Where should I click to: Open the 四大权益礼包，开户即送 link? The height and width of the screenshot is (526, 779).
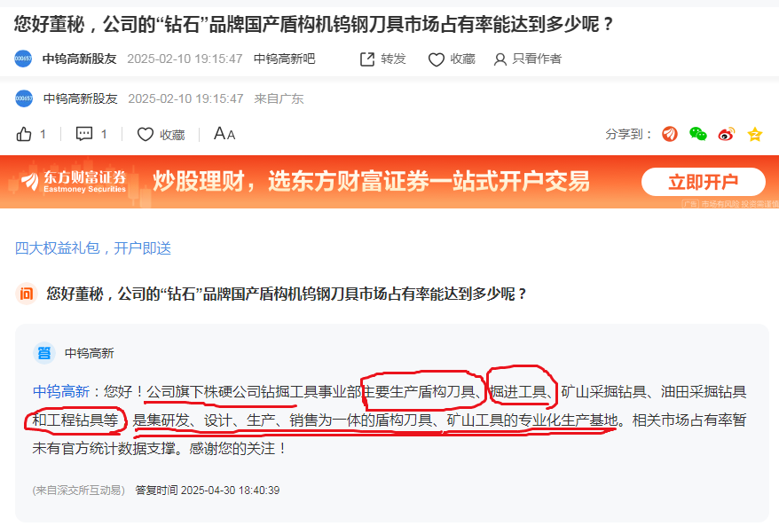93,247
